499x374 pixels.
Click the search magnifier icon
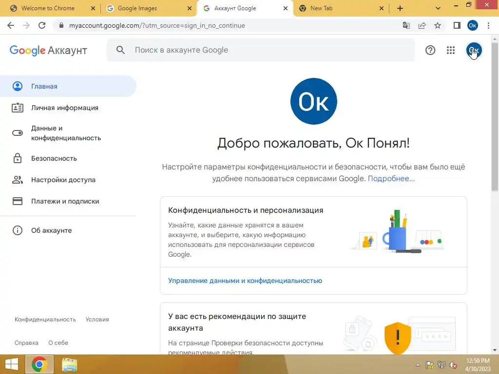coord(120,50)
